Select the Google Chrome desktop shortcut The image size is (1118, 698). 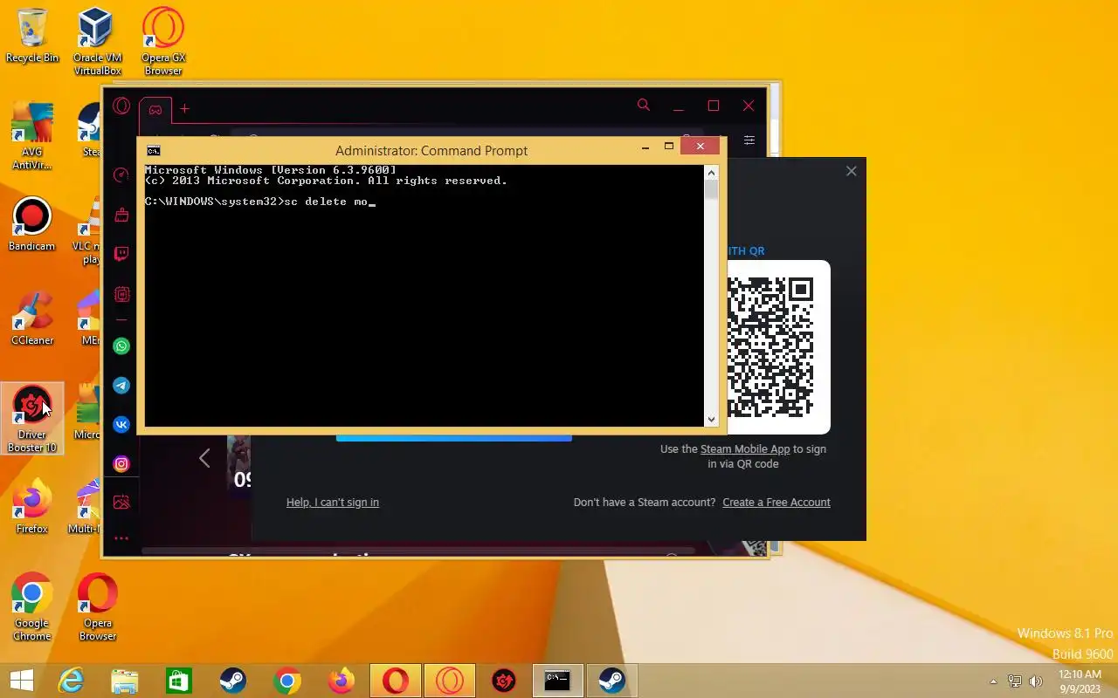32,607
